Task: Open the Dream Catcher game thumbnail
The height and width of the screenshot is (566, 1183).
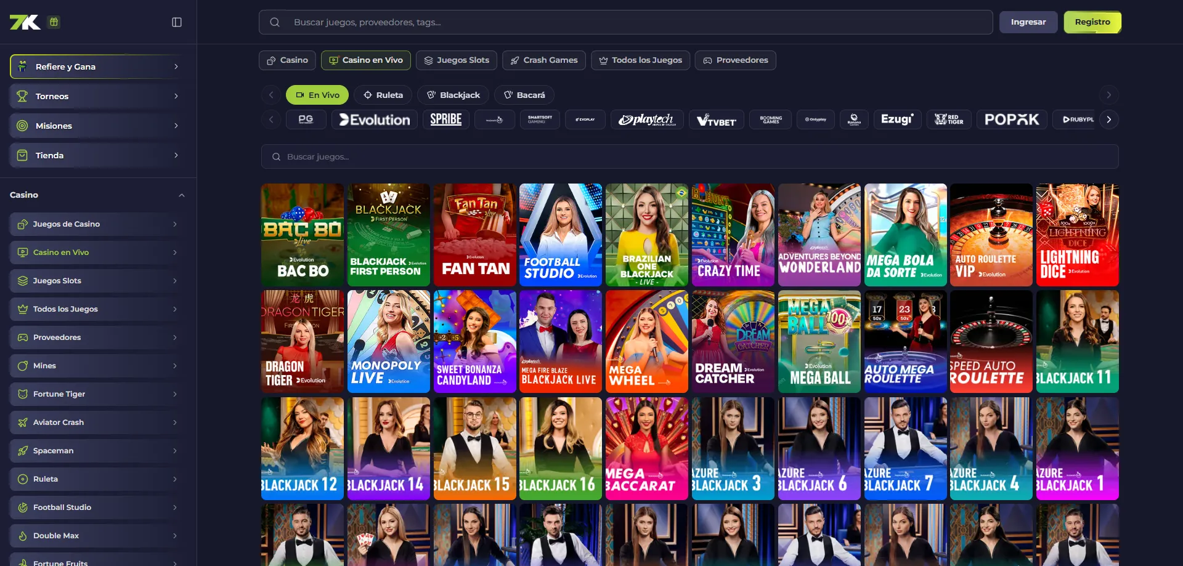Action: [x=733, y=342]
